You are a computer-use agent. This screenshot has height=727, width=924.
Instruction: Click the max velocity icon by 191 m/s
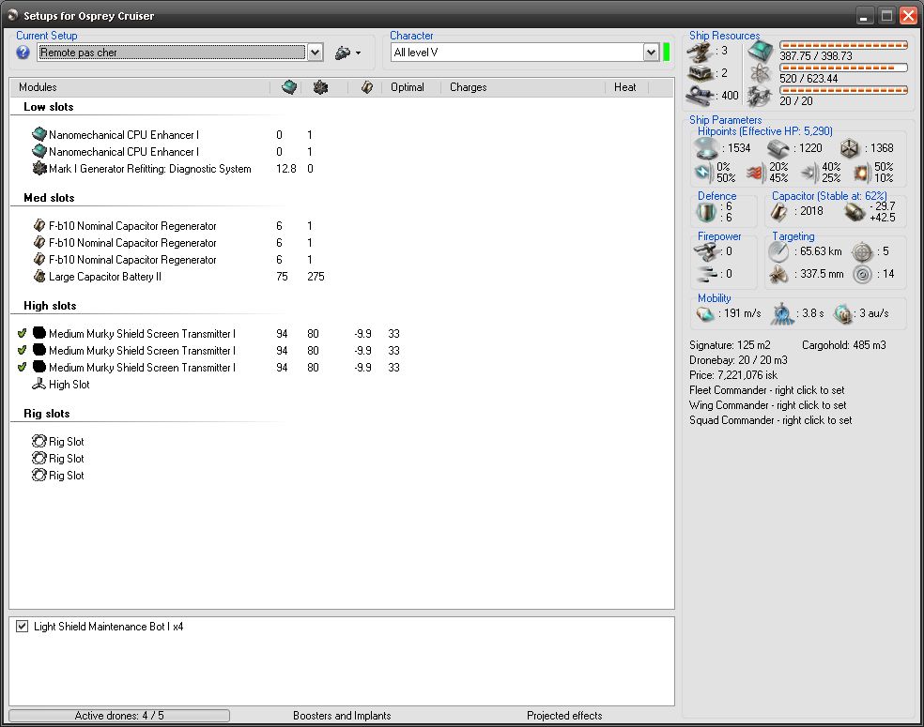click(705, 313)
